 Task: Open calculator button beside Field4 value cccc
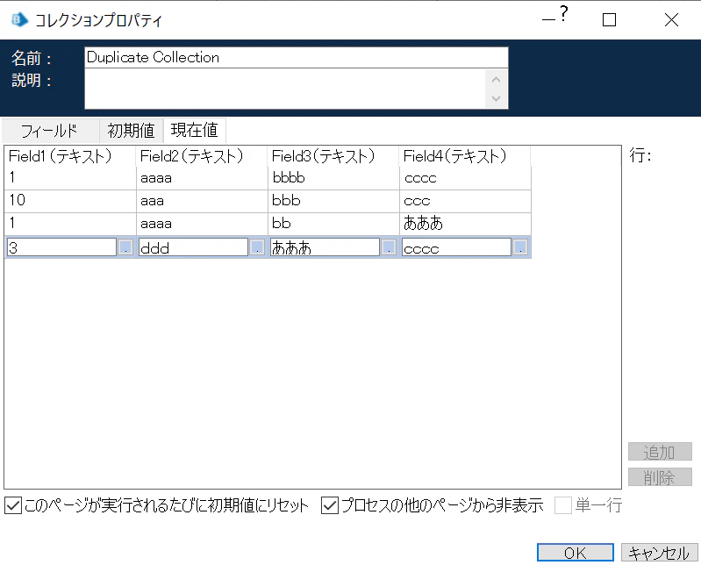pyautogui.click(x=520, y=247)
